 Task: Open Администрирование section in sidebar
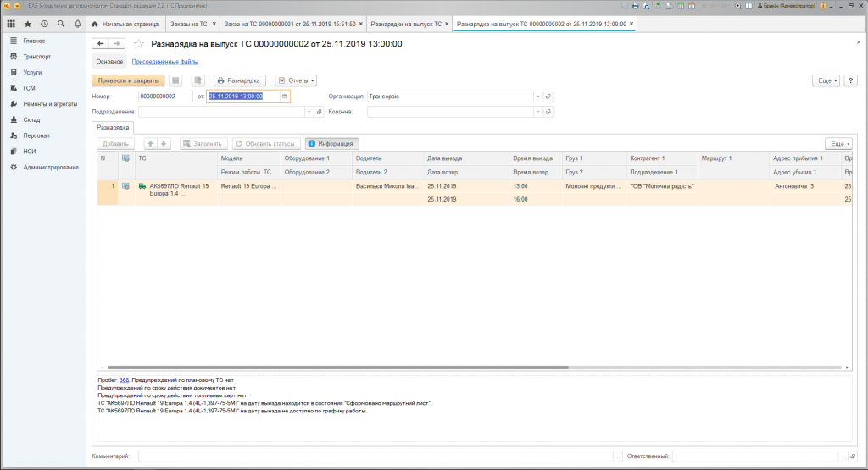pos(50,167)
